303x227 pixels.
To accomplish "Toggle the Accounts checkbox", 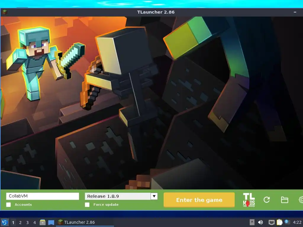I will [9, 205].
